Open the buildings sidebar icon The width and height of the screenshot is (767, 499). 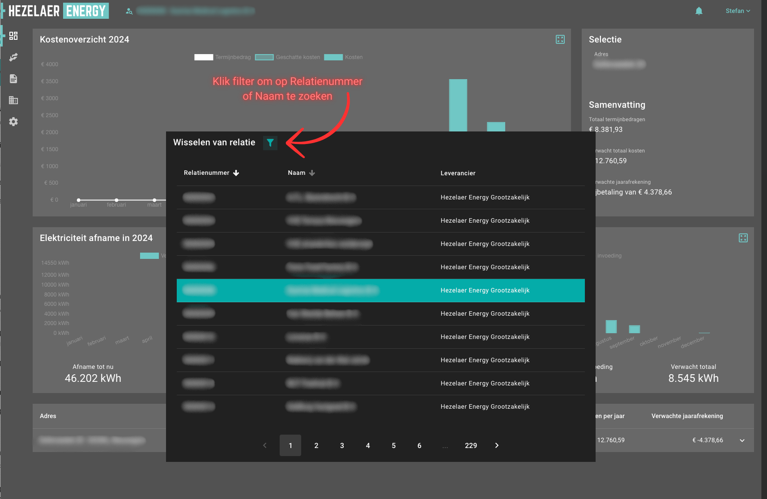point(13,100)
